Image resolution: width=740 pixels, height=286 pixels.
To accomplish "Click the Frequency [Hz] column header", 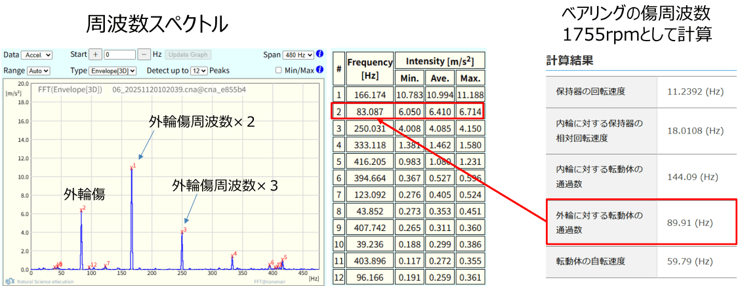I will click(x=369, y=68).
